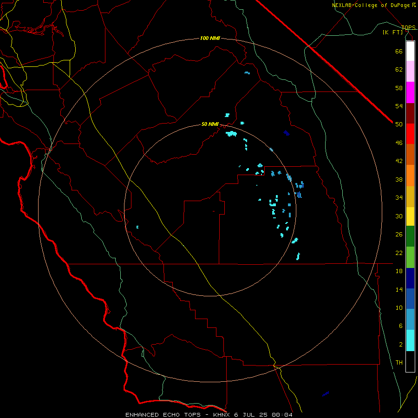418x418 pixels.
Task: Click the 50 NMI range ring label
Action: 210,124
